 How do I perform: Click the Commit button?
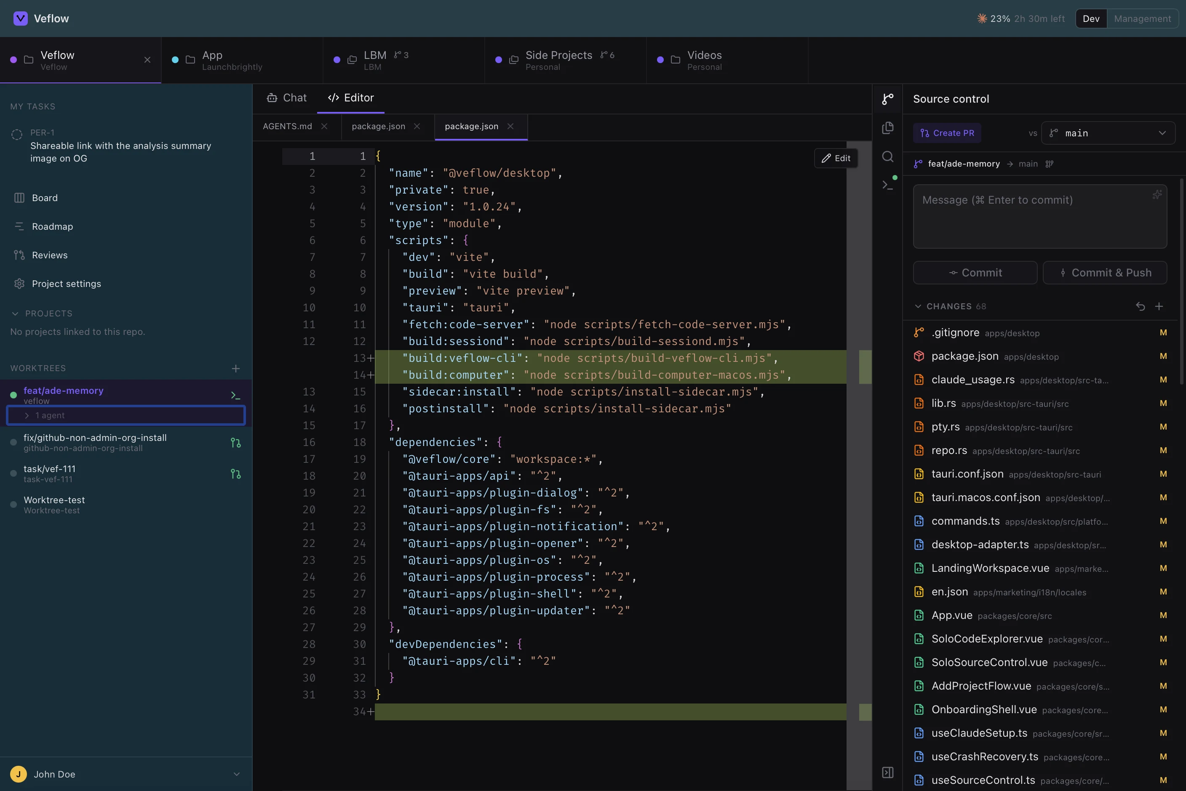coord(975,272)
